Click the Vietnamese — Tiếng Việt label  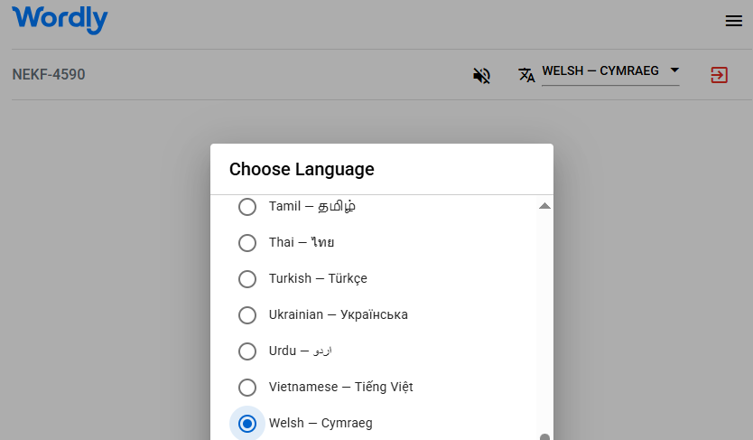tap(341, 387)
